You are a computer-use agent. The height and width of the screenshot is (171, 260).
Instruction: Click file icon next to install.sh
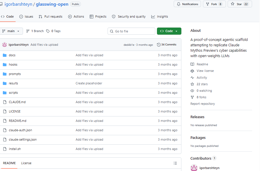(5, 149)
